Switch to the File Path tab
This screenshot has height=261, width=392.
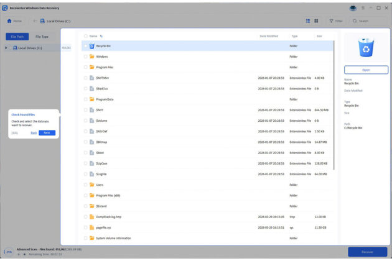[x=17, y=37]
